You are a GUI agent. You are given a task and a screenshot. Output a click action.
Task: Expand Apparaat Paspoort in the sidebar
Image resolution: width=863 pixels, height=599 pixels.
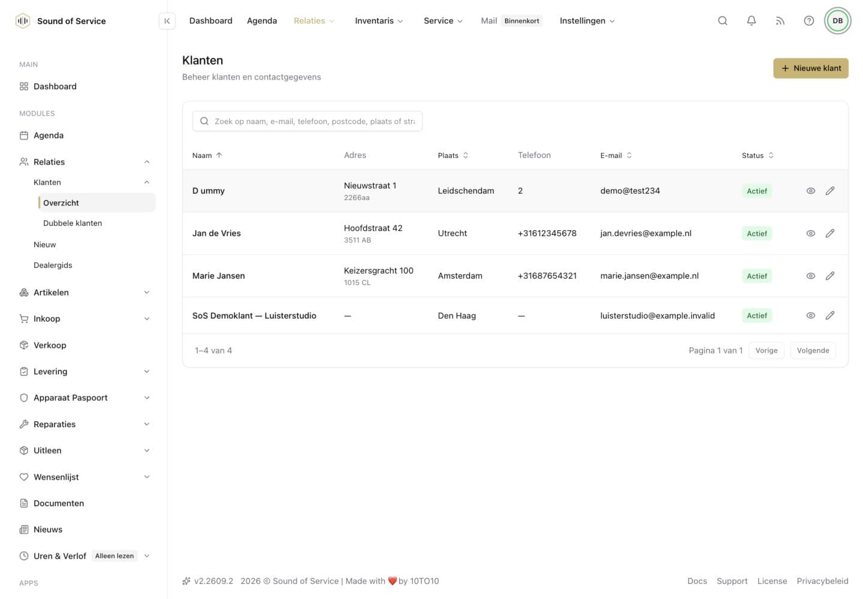click(x=85, y=398)
